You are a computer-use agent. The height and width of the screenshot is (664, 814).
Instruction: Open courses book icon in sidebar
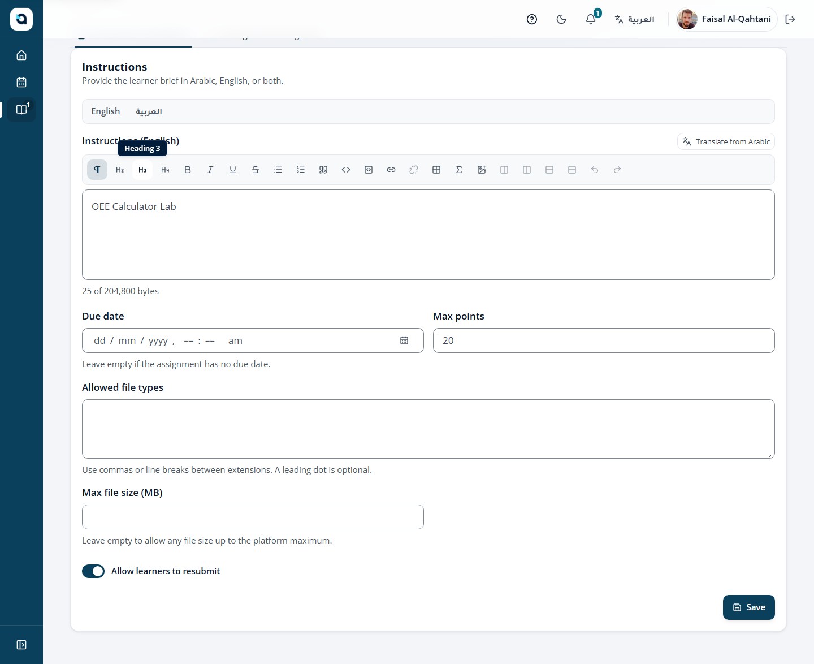click(21, 110)
